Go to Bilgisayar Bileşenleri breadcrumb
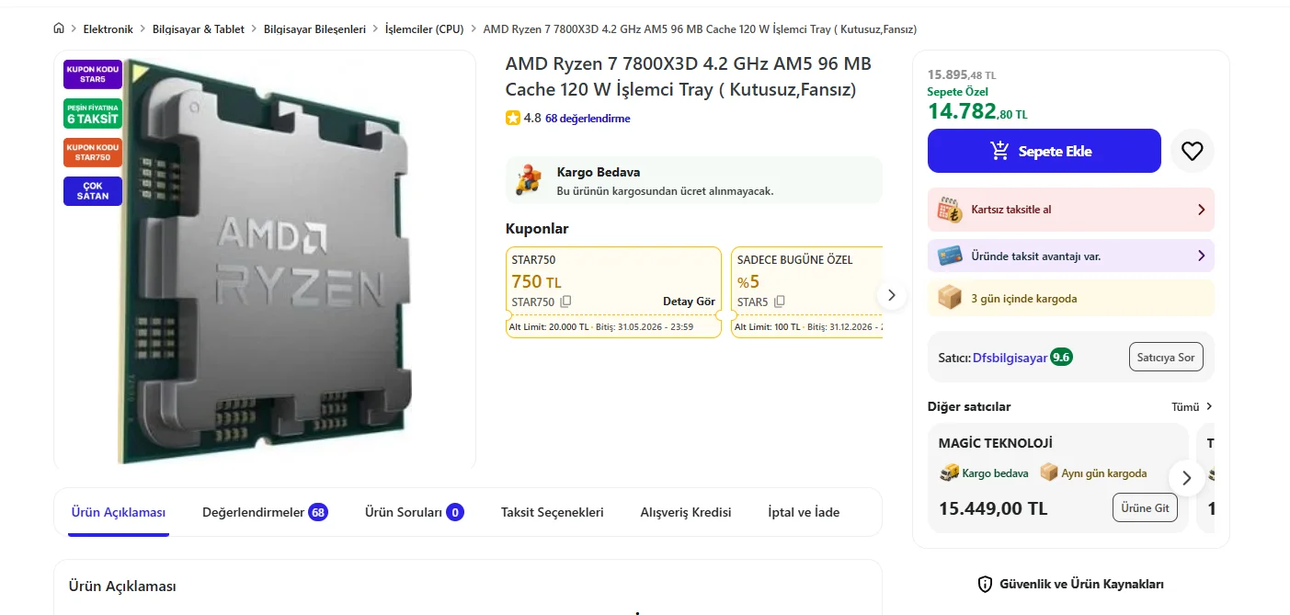Screen dimensions: 1290x615 [314, 29]
